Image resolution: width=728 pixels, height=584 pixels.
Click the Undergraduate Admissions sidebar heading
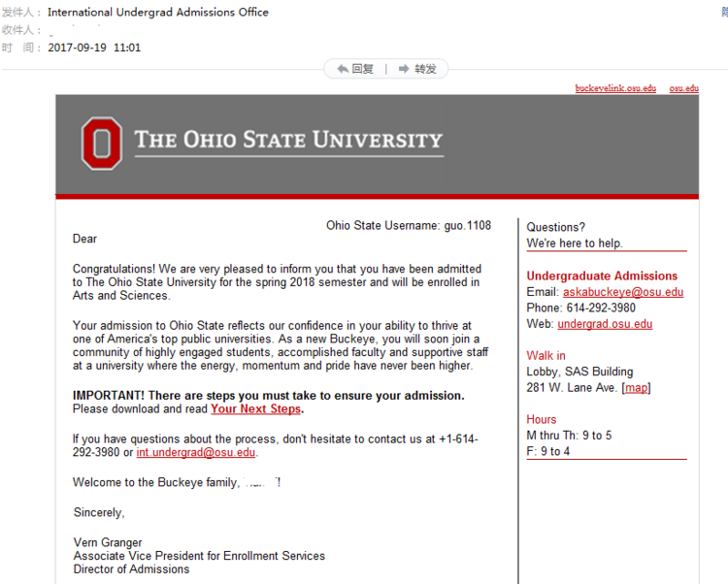tap(602, 276)
